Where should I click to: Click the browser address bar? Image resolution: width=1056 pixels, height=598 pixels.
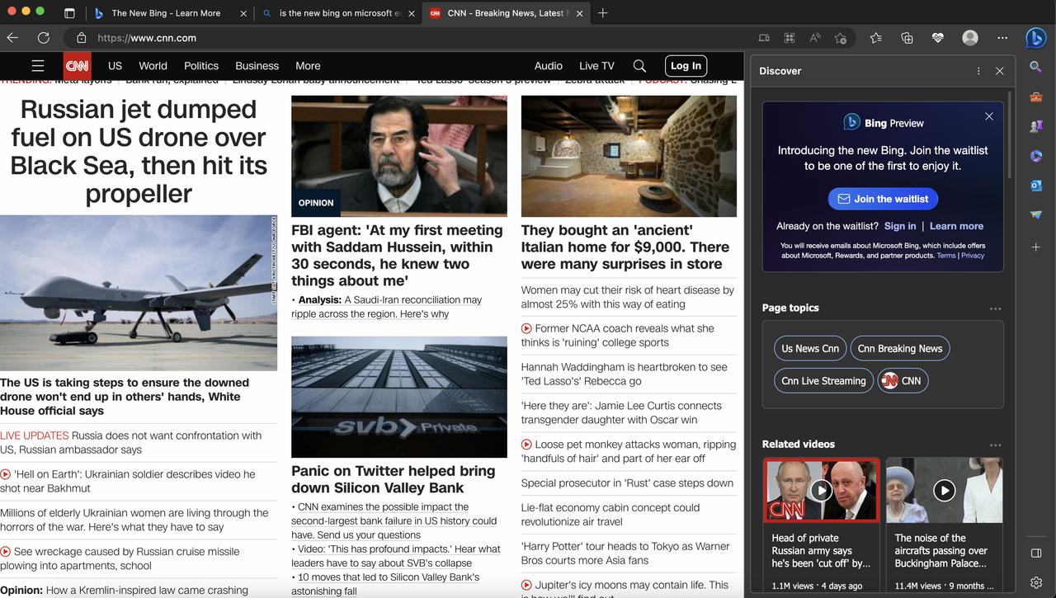(247, 38)
